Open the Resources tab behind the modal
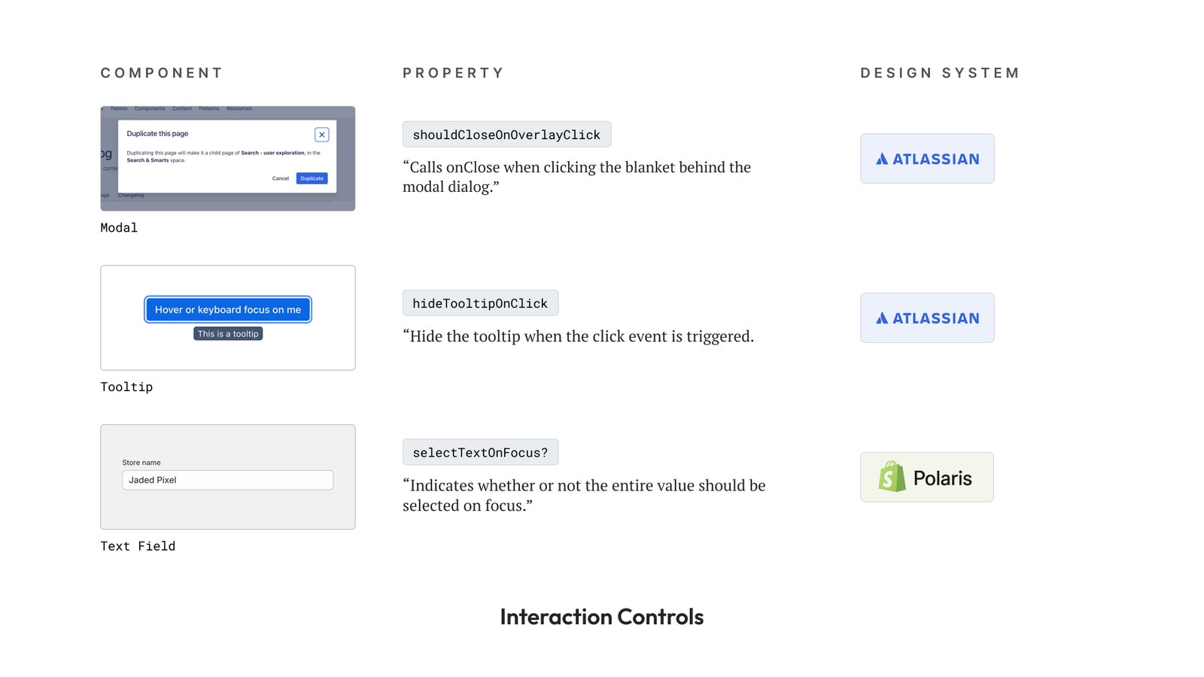The height and width of the screenshot is (677, 1204). tap(239, 109)
